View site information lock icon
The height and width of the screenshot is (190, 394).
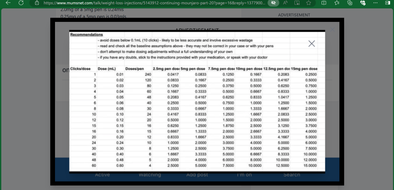tap(37, 3)
